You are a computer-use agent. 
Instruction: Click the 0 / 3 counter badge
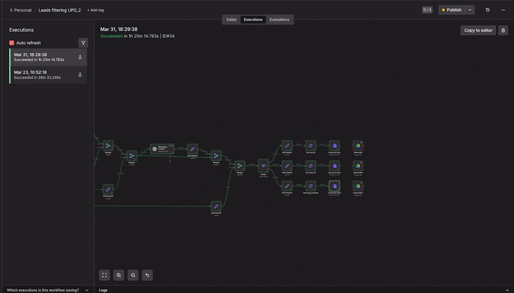click(x=427, y=10)
